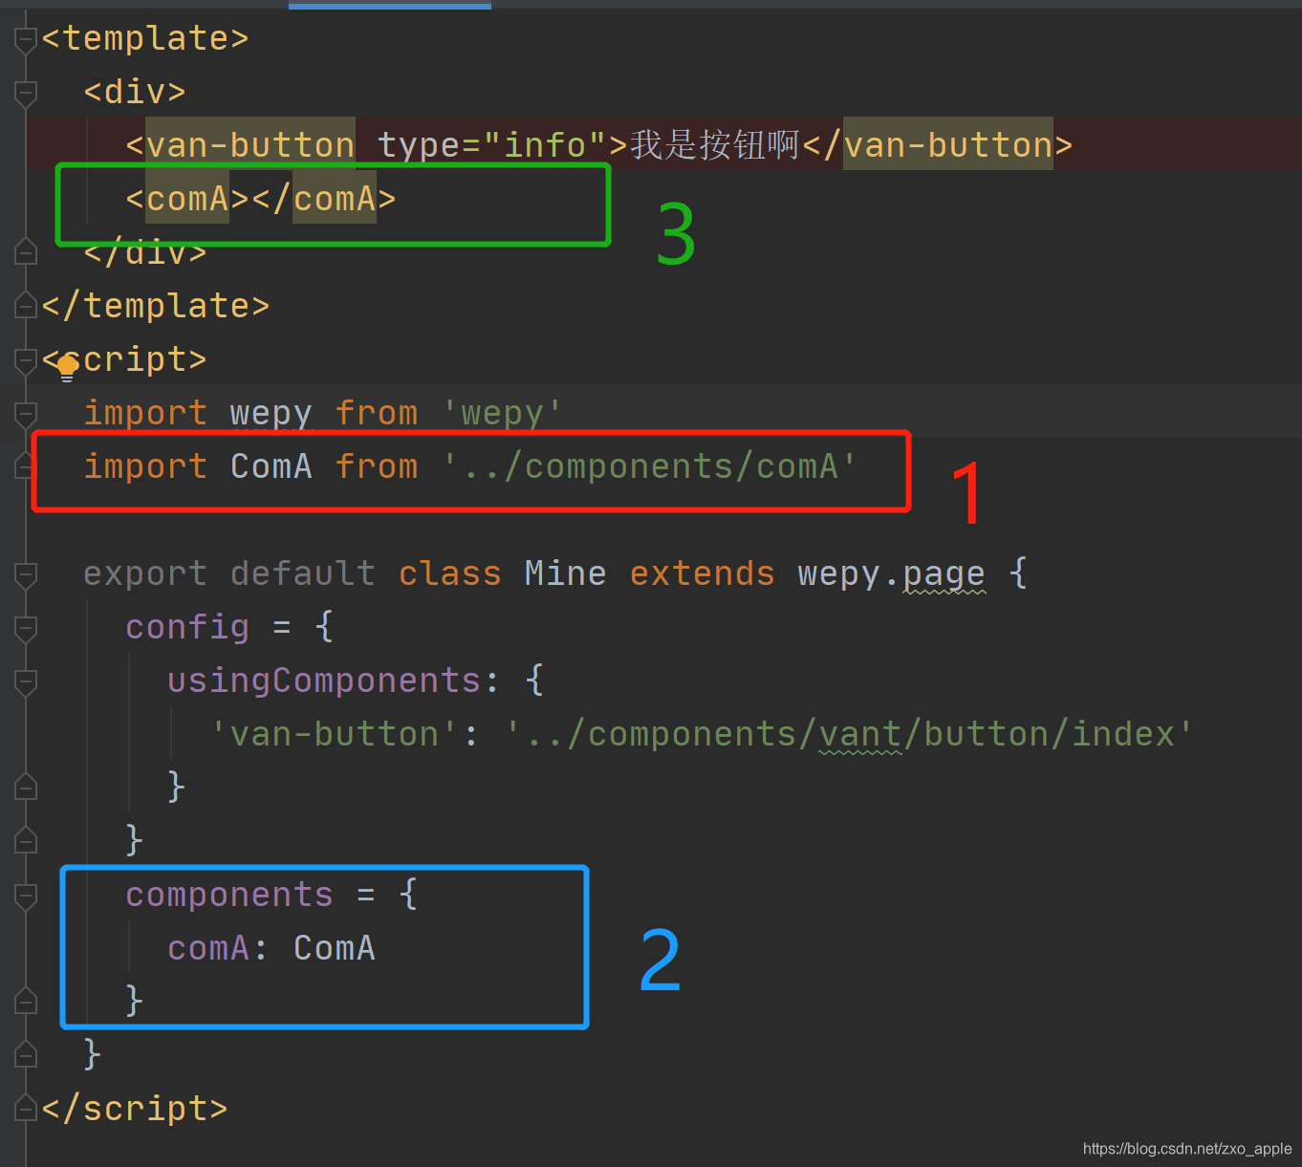The width and height of the screenshot is (1302, 1167).
Task: Click the class name Mine
Action: (x=565, y=573)
